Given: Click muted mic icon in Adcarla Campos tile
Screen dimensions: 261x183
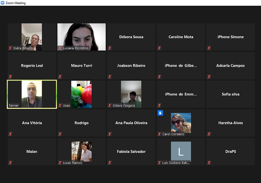Looking at the screenshot, I should [209, 77].
